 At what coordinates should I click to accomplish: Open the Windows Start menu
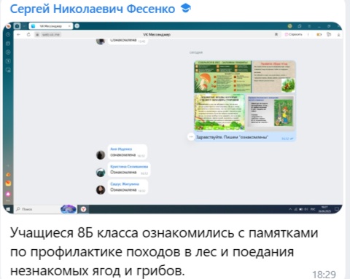(x=8, y=209)
